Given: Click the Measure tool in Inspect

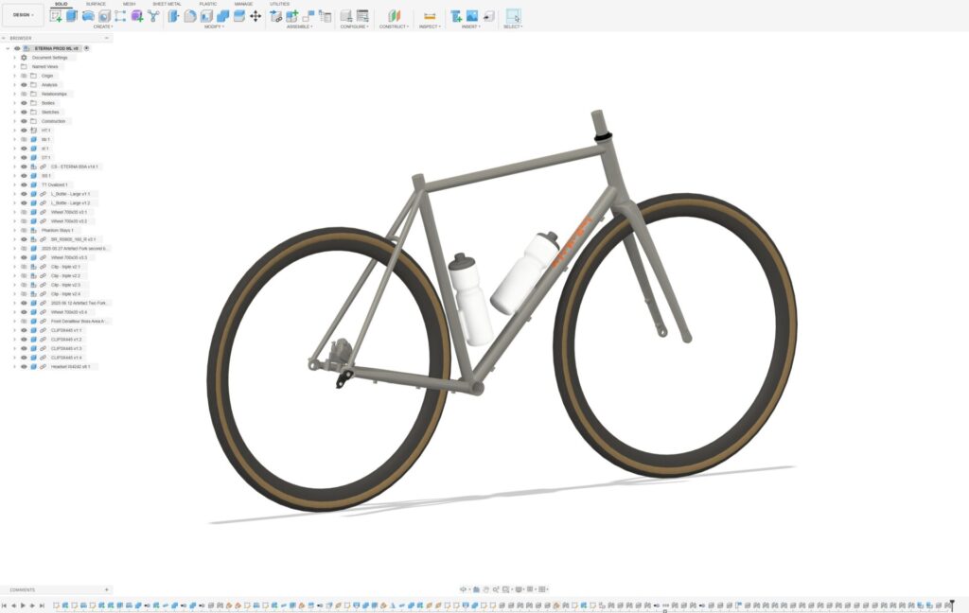Looking at the screenshot, I should point(430,17).
